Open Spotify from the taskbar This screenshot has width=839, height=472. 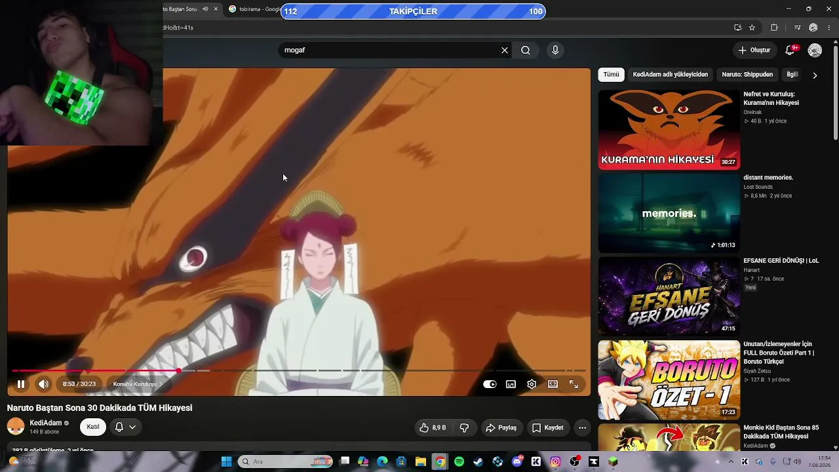click(459, 462)
